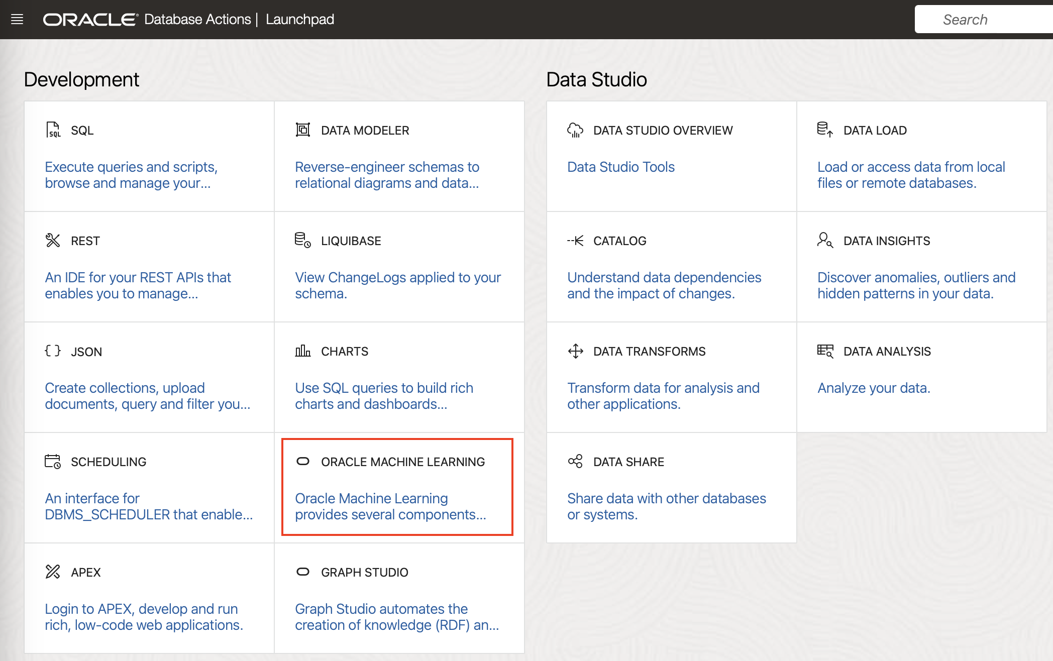This screenshot has height=661, width=1053.
Task: Open Graph Studio card title
Action: pyautogui.click(x=364, y=572)
